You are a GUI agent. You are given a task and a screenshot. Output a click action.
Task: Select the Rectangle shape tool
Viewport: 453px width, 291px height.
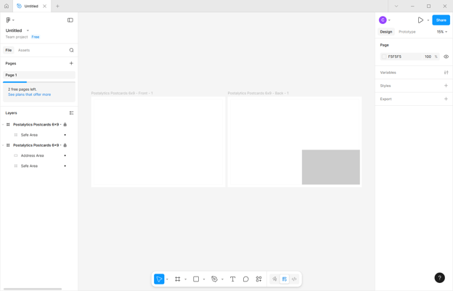click(196, 279)
